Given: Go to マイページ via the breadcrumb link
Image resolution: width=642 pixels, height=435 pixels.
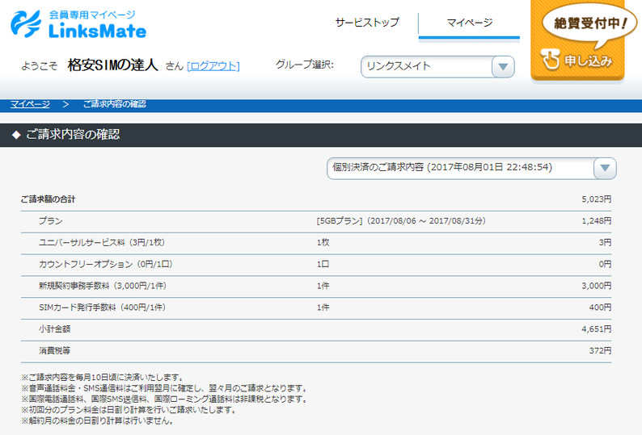Looking at the screenshot, I should [30, 104].
